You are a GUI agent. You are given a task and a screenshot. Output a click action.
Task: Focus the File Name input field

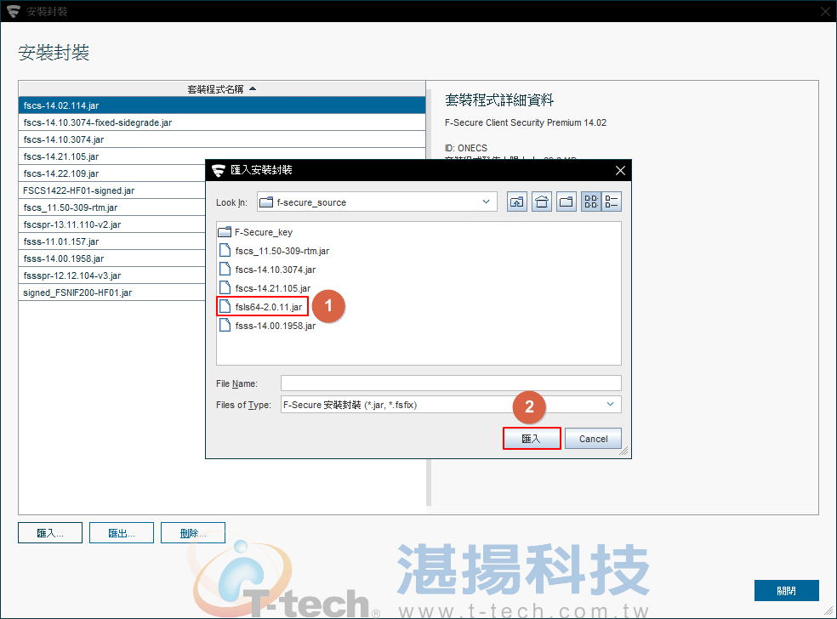tap(451, 383)
